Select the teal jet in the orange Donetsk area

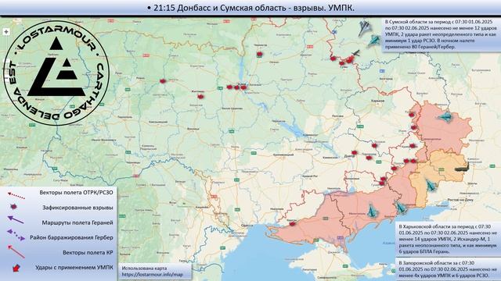click(431, 185)
